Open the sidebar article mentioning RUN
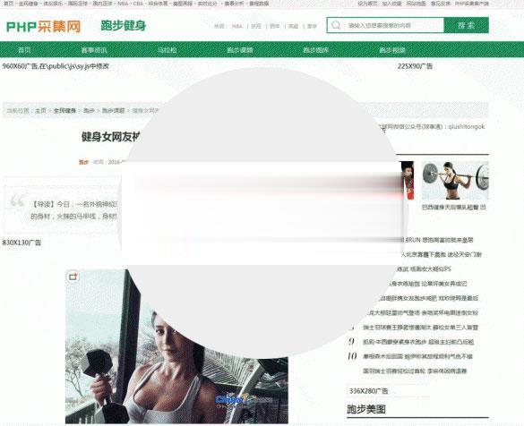Screen dimensions: 524x426 [x=438, y=240]
